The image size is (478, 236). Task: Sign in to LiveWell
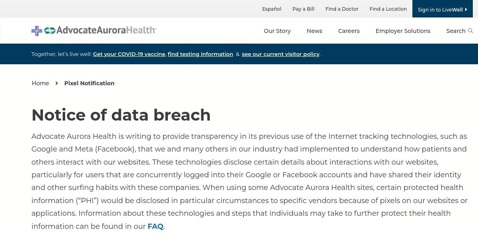[443, 9]
